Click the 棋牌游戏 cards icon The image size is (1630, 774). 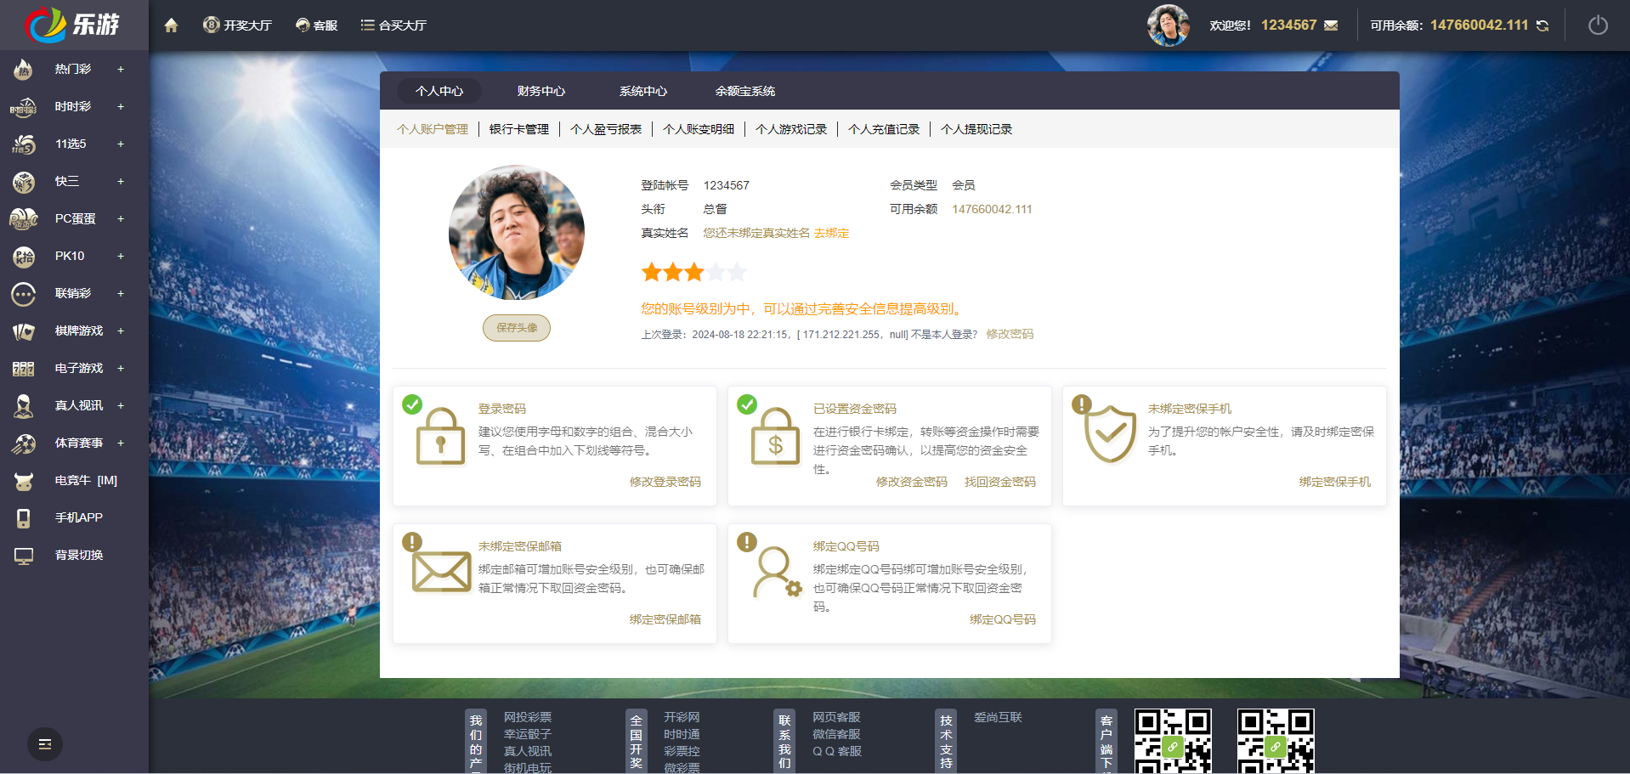click(24, 331)
